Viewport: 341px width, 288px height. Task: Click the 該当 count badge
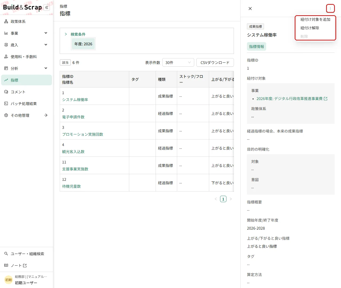[65, 62]
